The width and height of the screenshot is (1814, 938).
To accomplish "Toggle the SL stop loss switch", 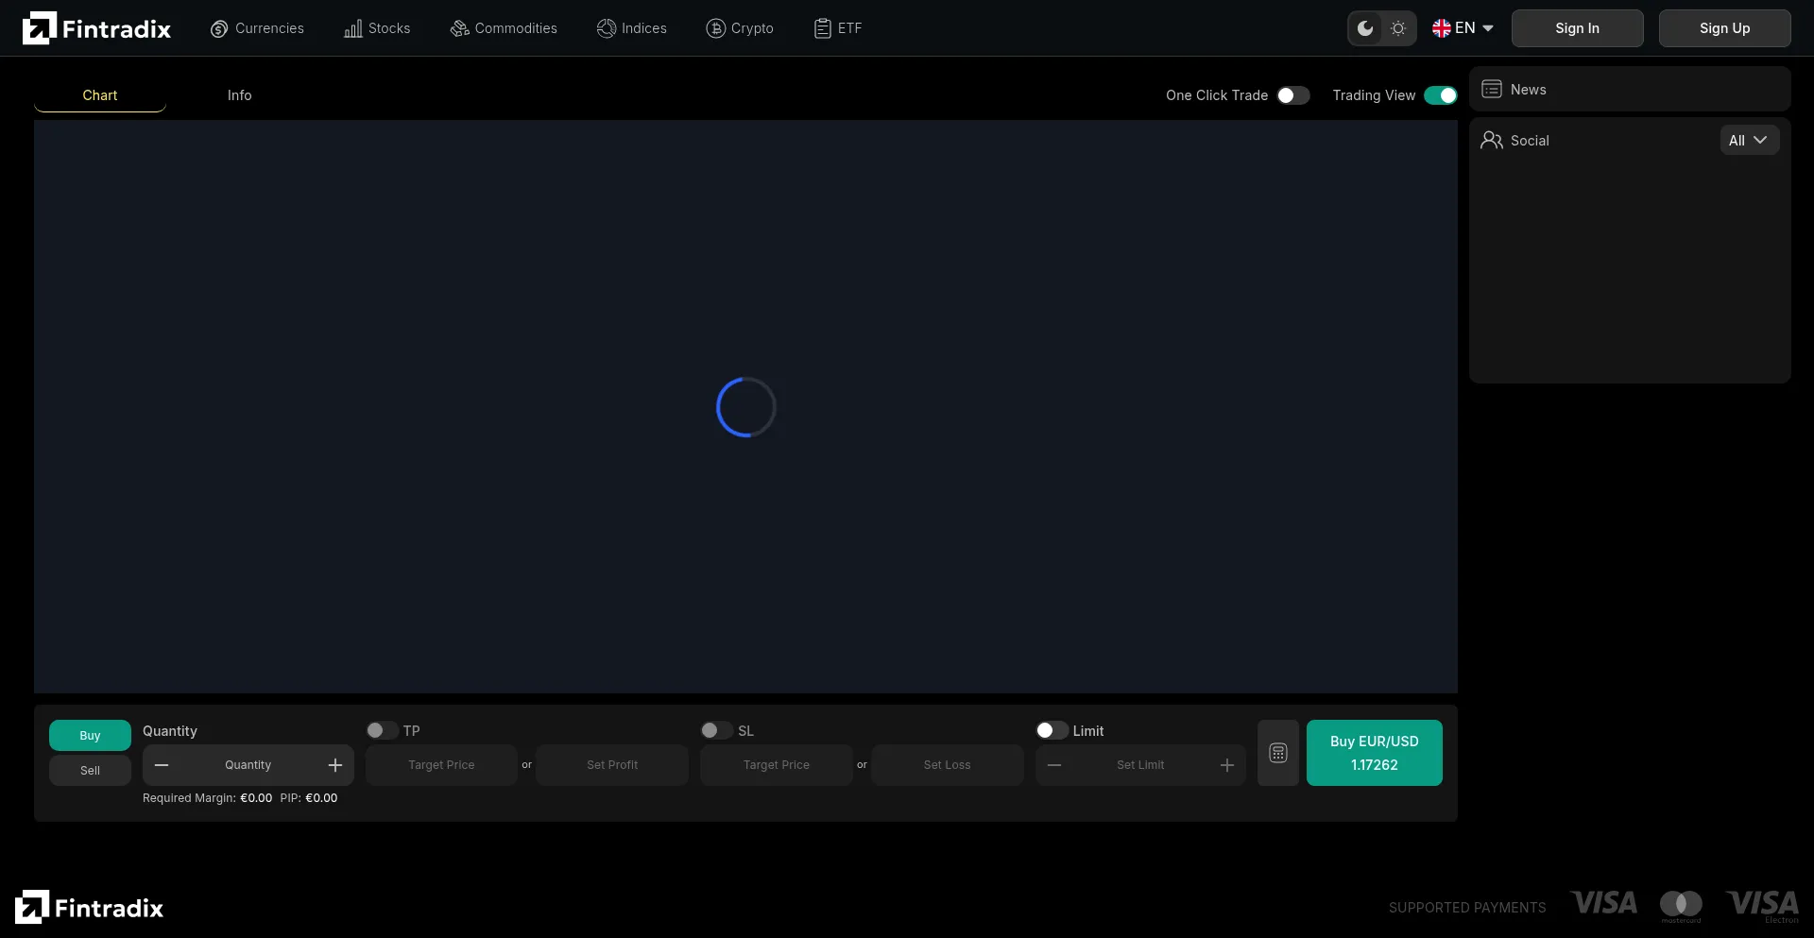I will [x=716, y=730].
